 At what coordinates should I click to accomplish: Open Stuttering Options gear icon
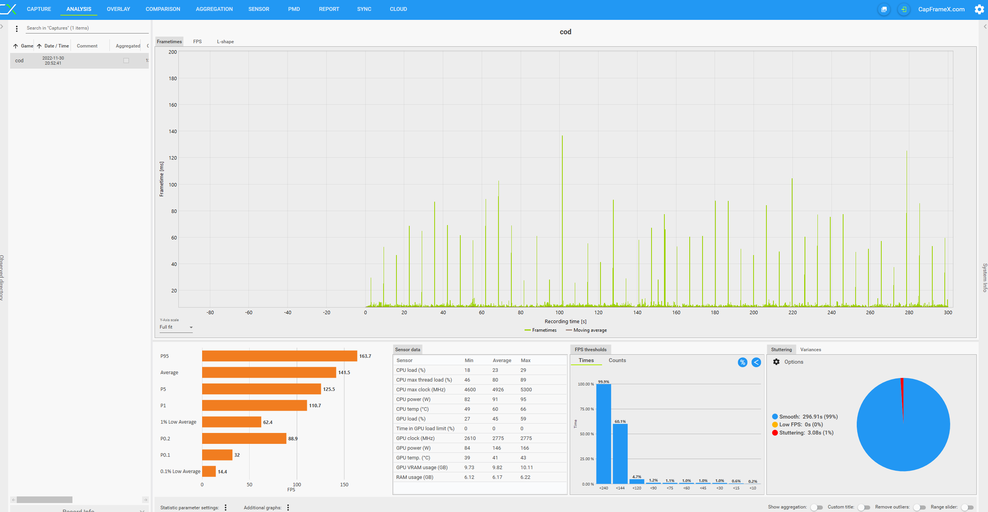click(x=776, y=362)
